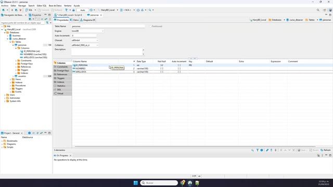Toggle Auto Increment checkbox for ID_PERSONA row
Image resolution: width=333 pixels, height=187 pixels.
(179, 65)
